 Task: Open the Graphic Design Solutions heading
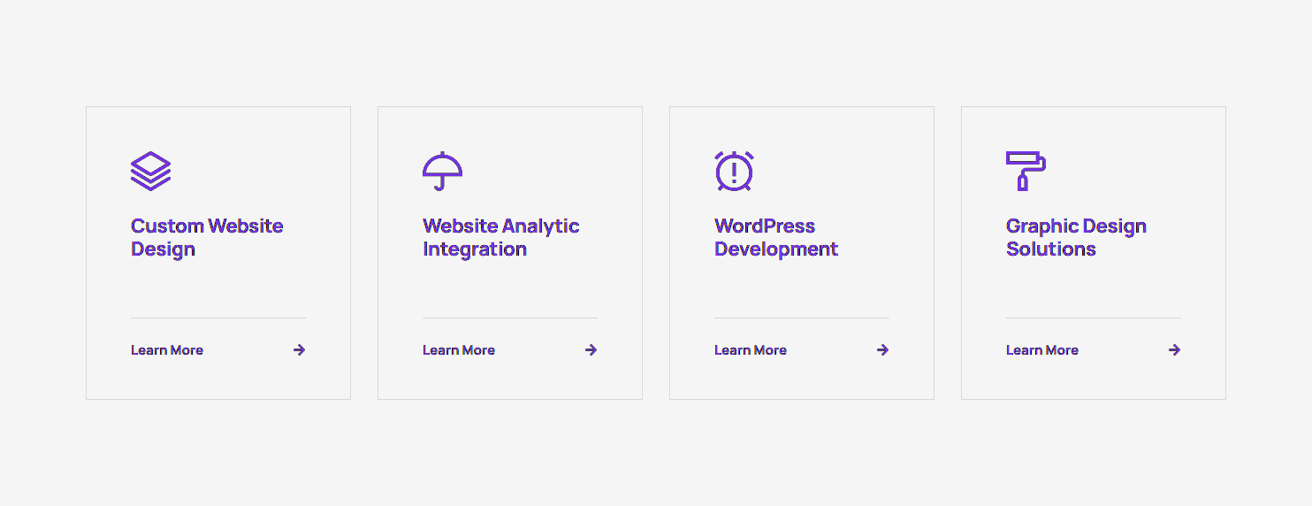(1076, 238)
